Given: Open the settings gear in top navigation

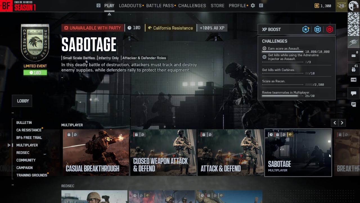Looking at the screenshot, I should (253, 6).
